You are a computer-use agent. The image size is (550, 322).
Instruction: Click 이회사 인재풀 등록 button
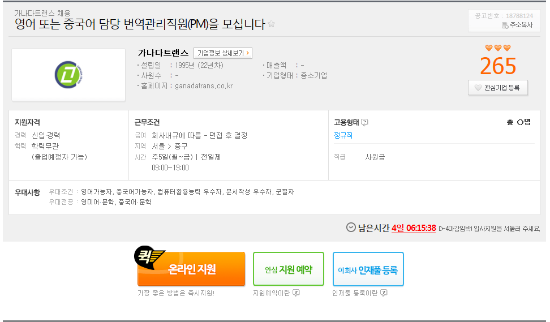point(368,269)
